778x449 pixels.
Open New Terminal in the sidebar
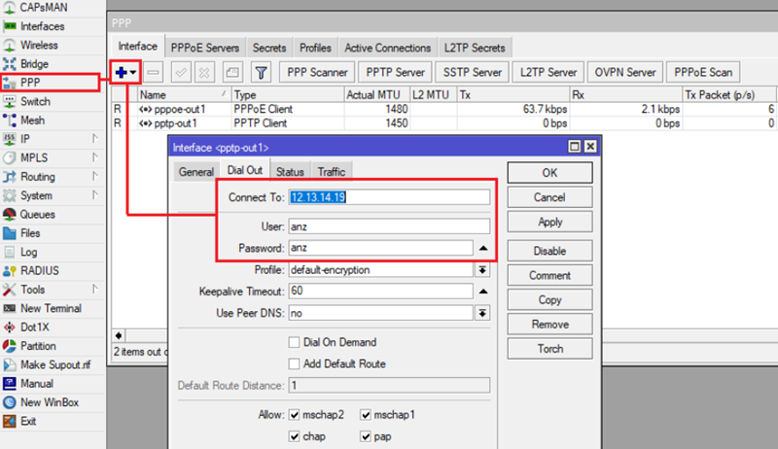[x=51, y=308]
